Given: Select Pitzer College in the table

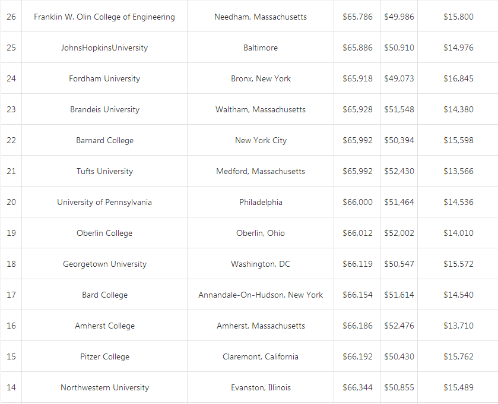Looking at the screenshot, I should [x=104, y=356].
